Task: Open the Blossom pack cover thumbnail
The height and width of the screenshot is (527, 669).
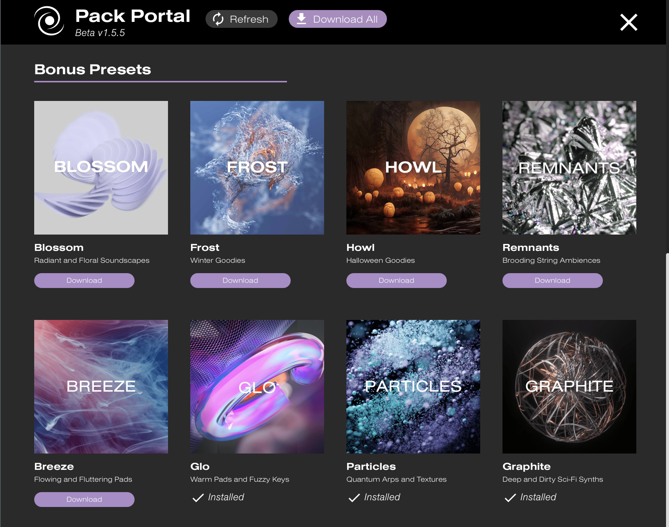Action: pyautogui.click(x=101, y=168)
